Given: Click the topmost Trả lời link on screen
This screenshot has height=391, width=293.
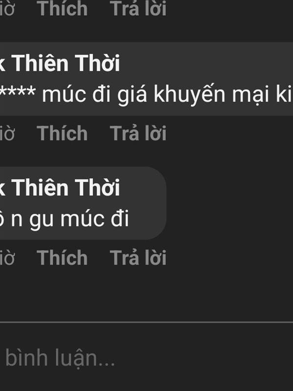Looking at the screenshot, I should tap(138, 9).
